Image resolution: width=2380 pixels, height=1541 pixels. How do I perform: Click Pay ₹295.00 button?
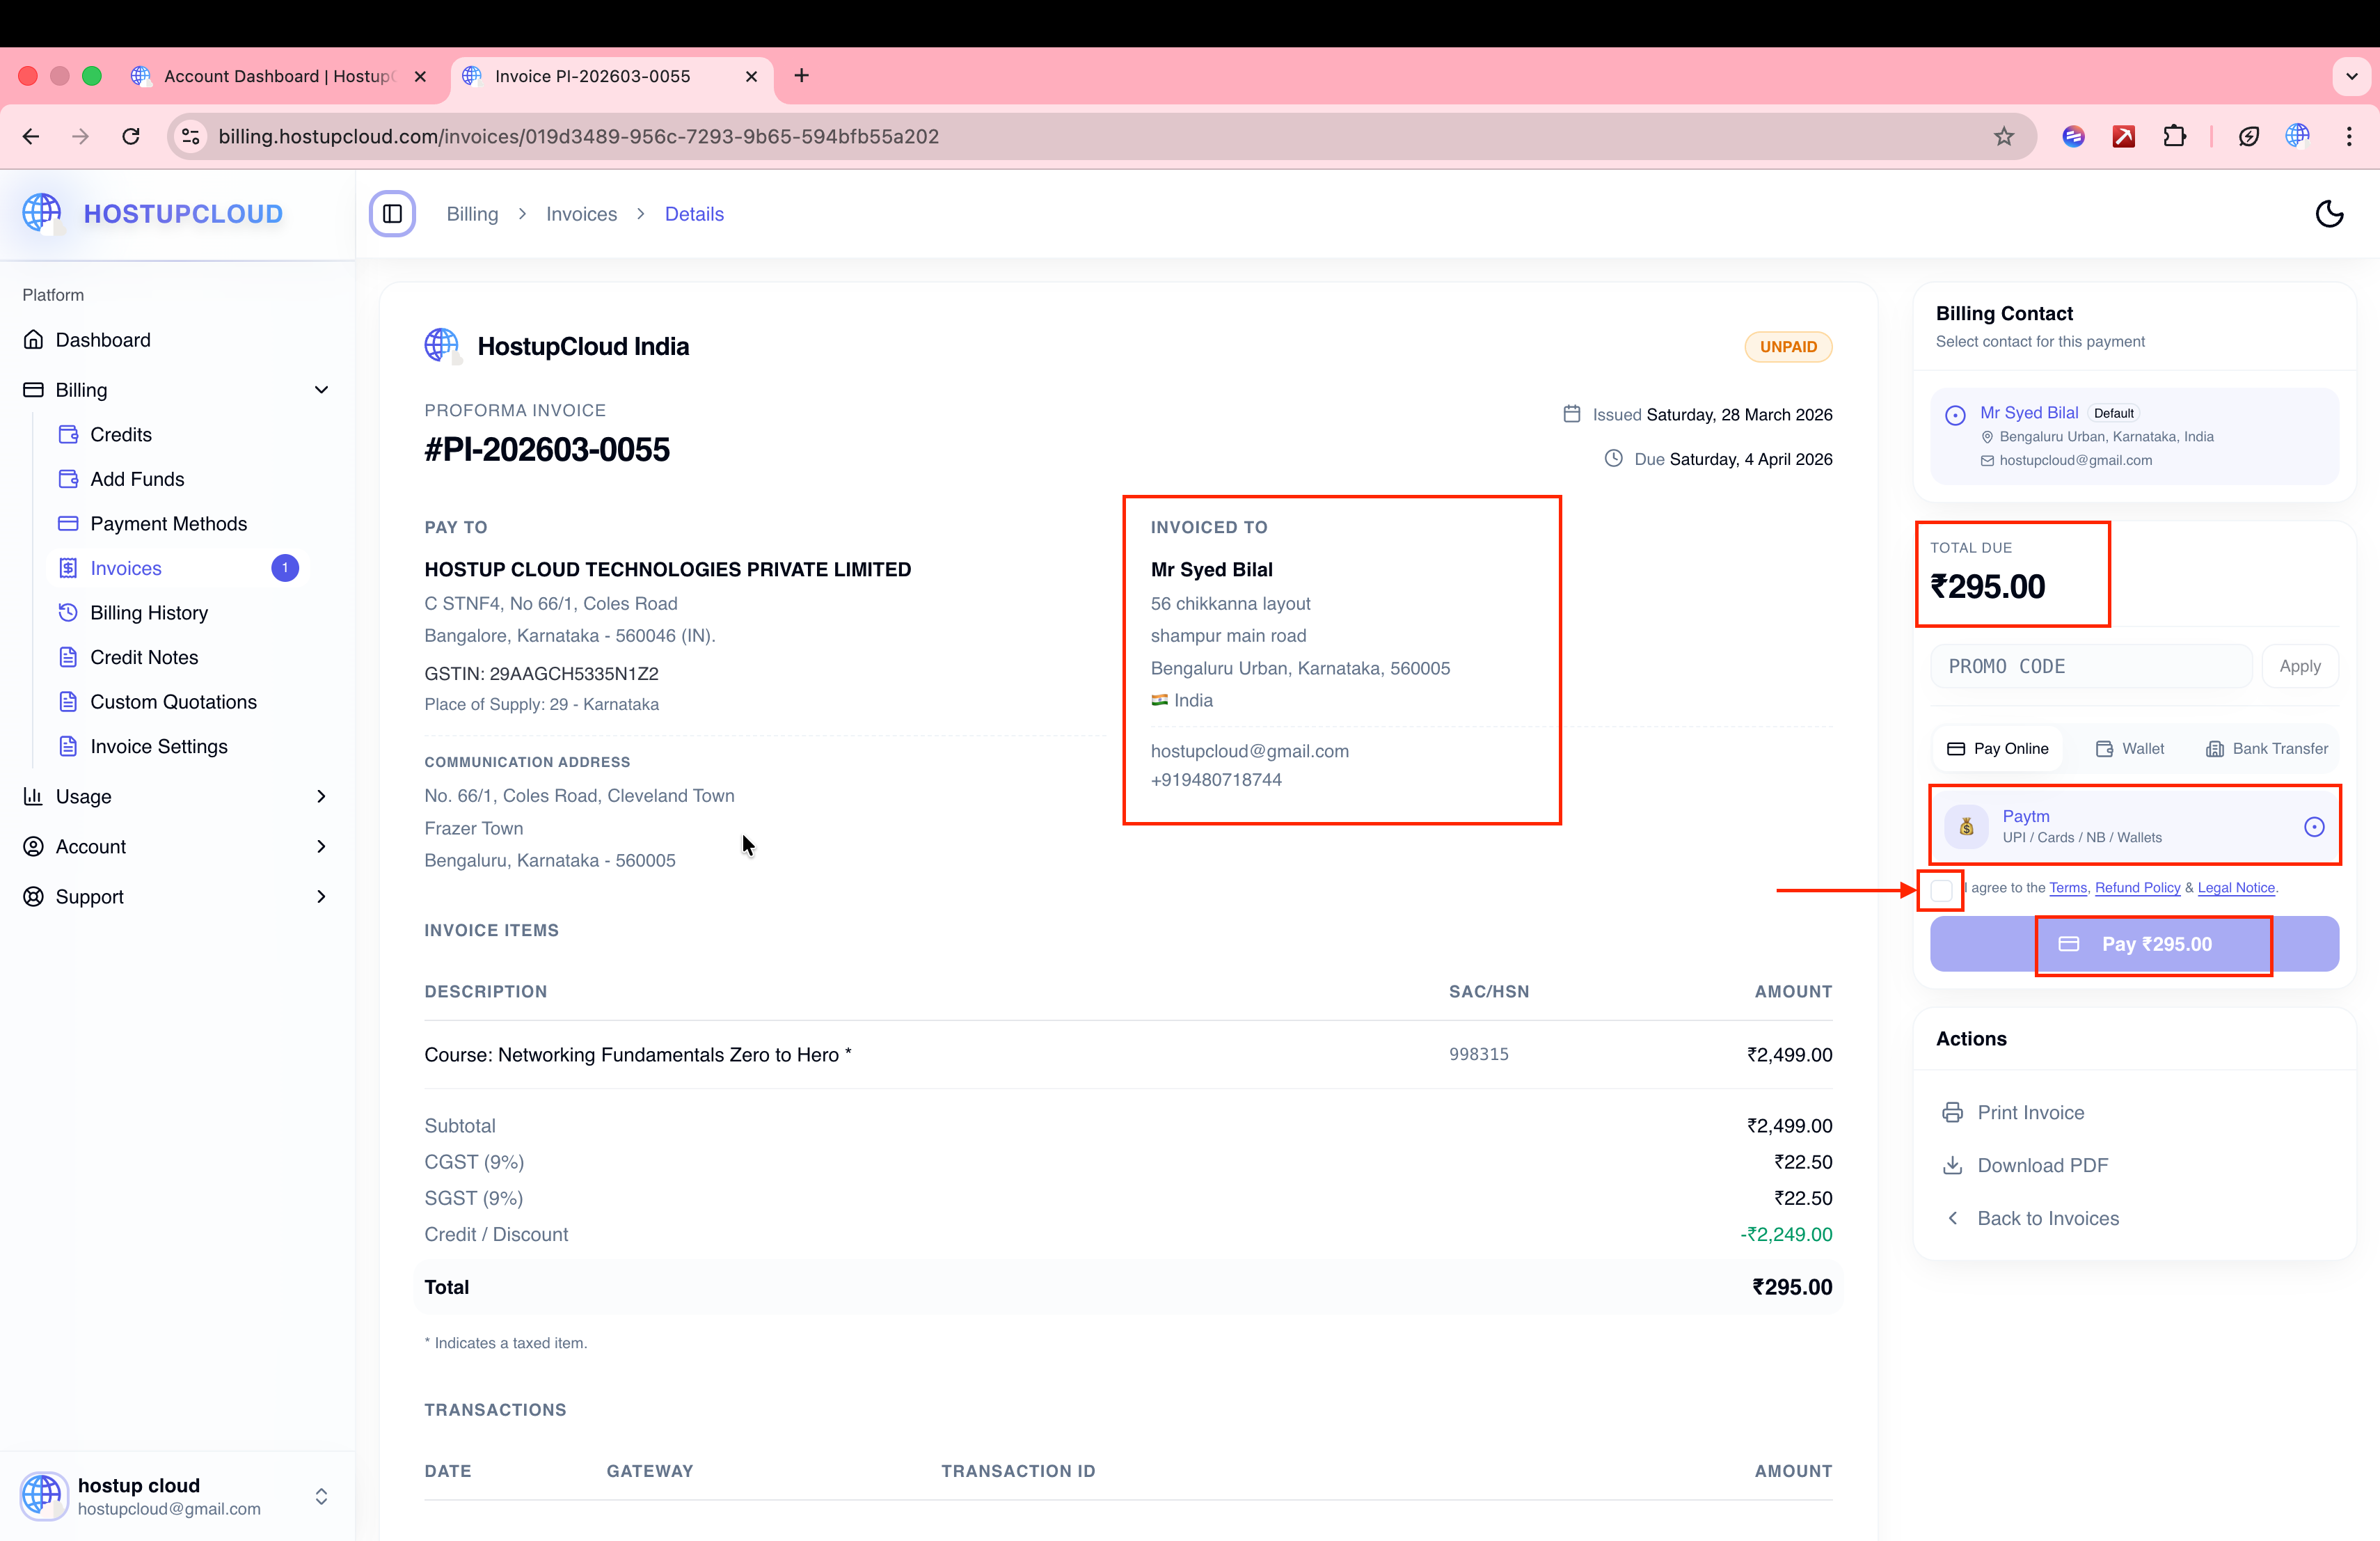tap(2134, 944)
